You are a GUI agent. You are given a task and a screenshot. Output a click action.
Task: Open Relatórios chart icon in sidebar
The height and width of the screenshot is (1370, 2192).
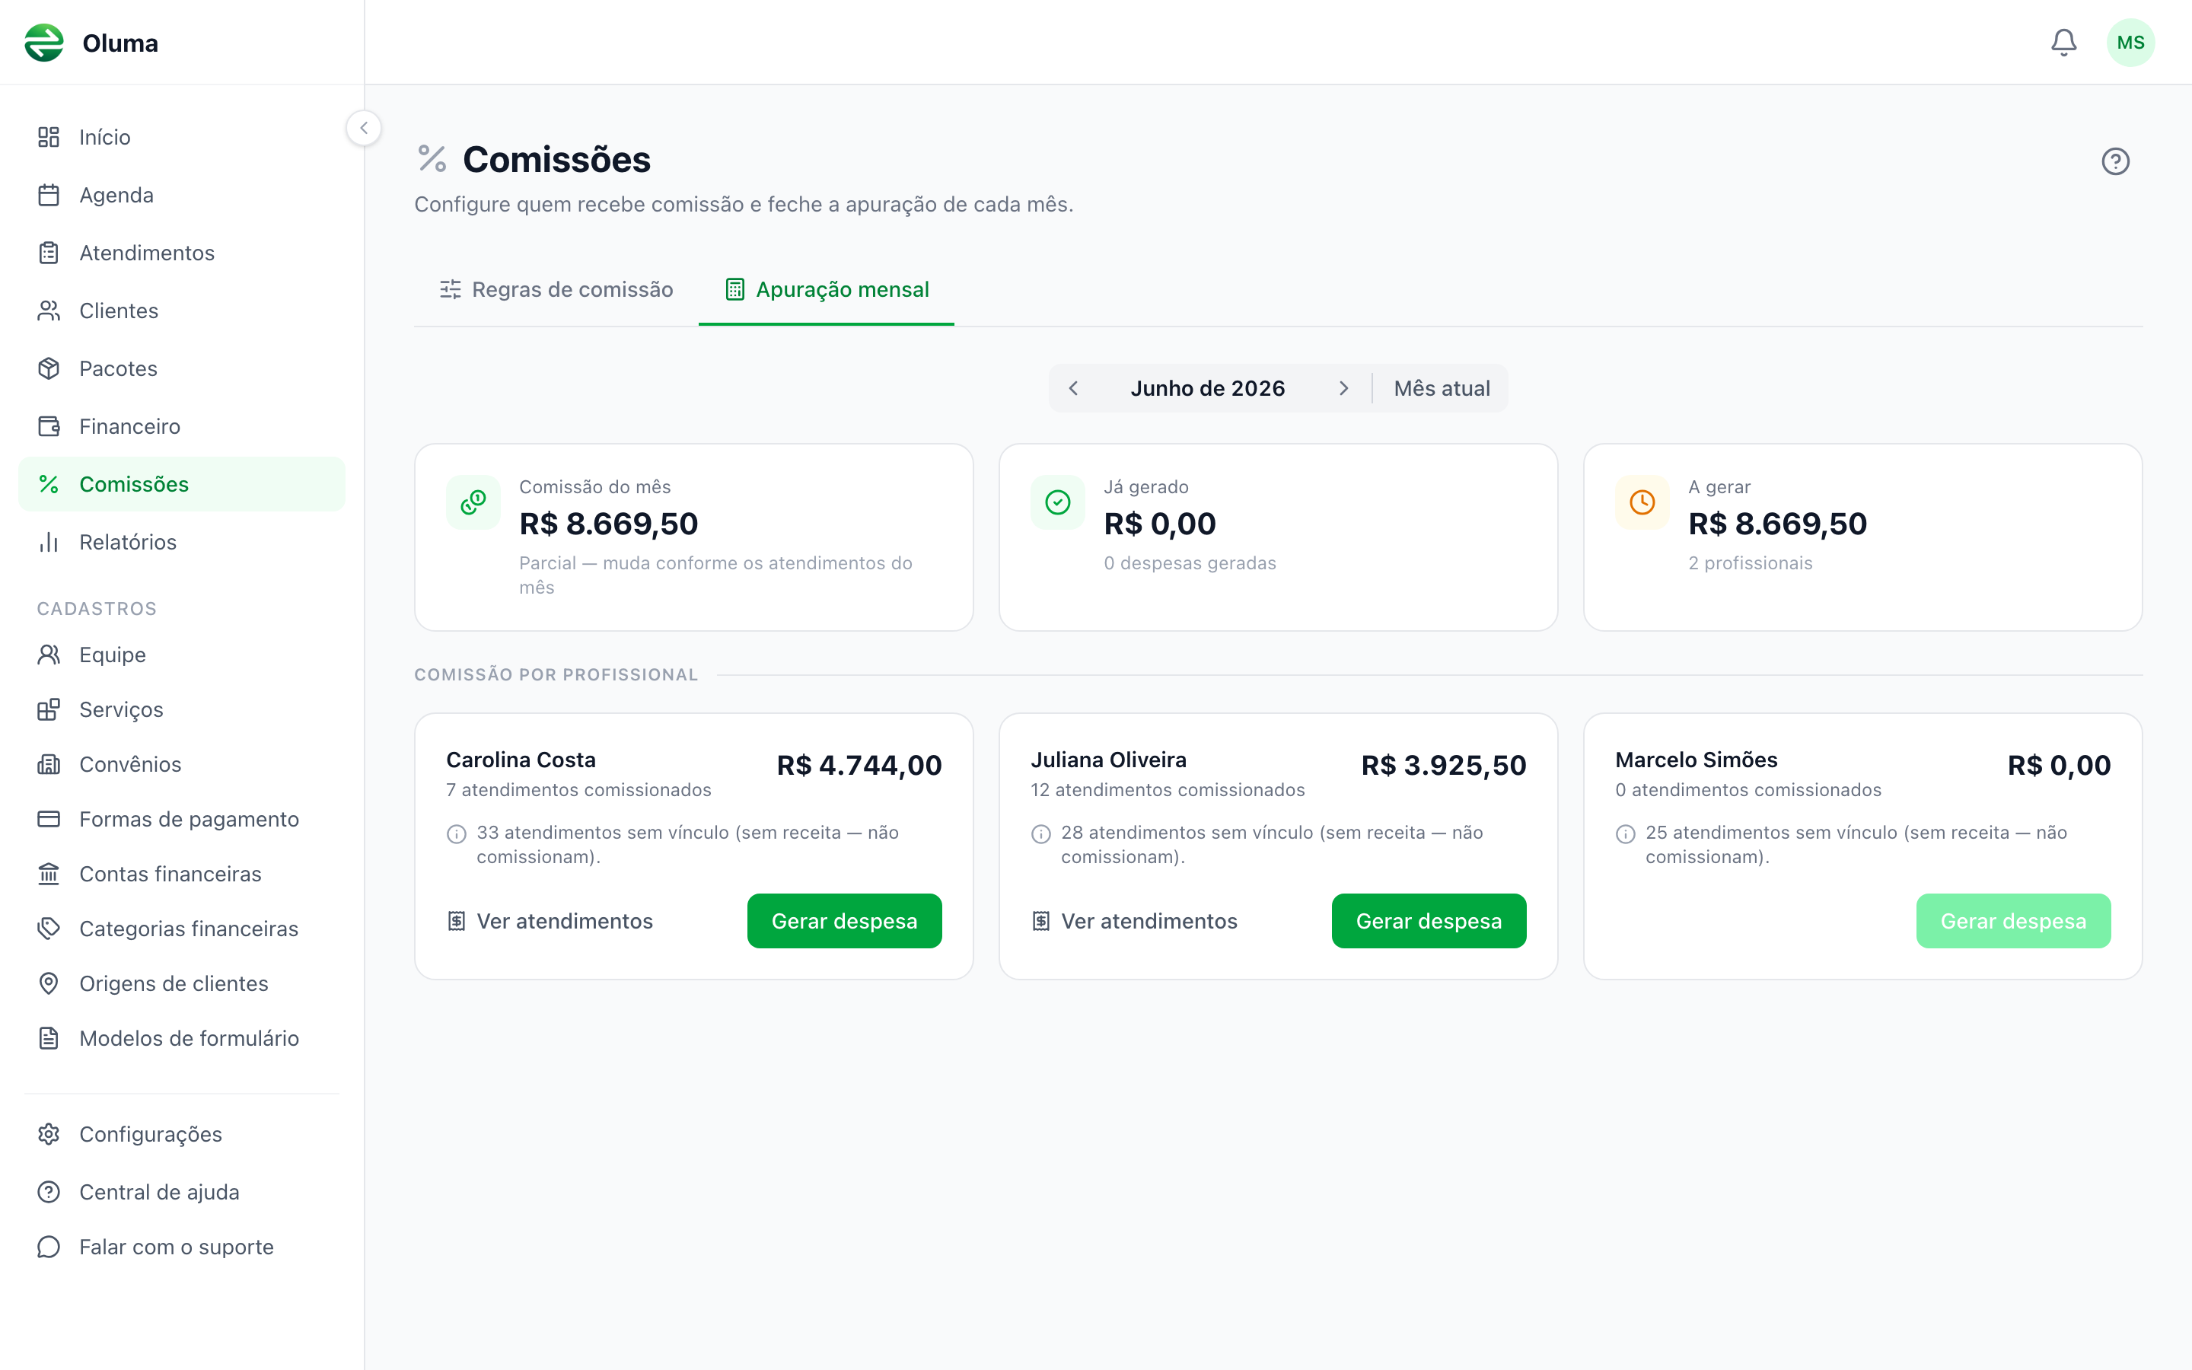49,542
